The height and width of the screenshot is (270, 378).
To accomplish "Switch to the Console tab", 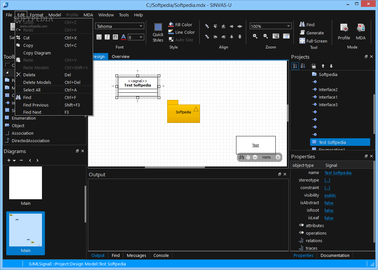I will point(161,255).
